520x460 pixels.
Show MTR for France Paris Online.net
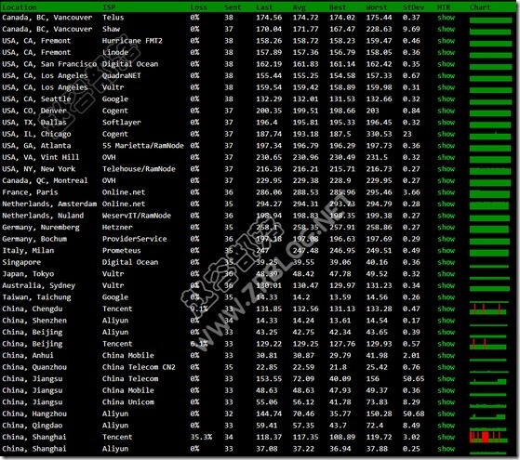pos(446,192)
